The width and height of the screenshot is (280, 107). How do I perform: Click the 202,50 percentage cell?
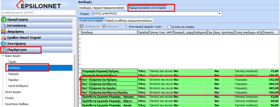271,84
